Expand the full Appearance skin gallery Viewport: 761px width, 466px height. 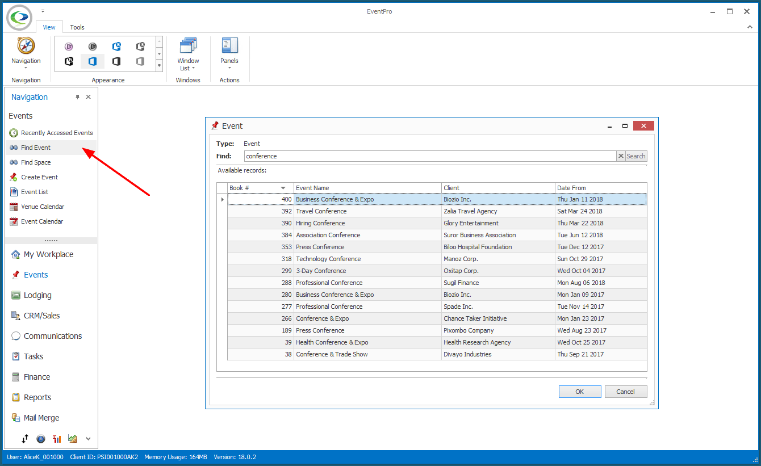160,66
